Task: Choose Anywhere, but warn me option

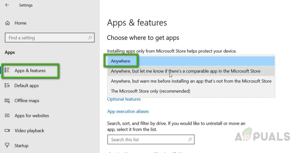Action: 191,81
